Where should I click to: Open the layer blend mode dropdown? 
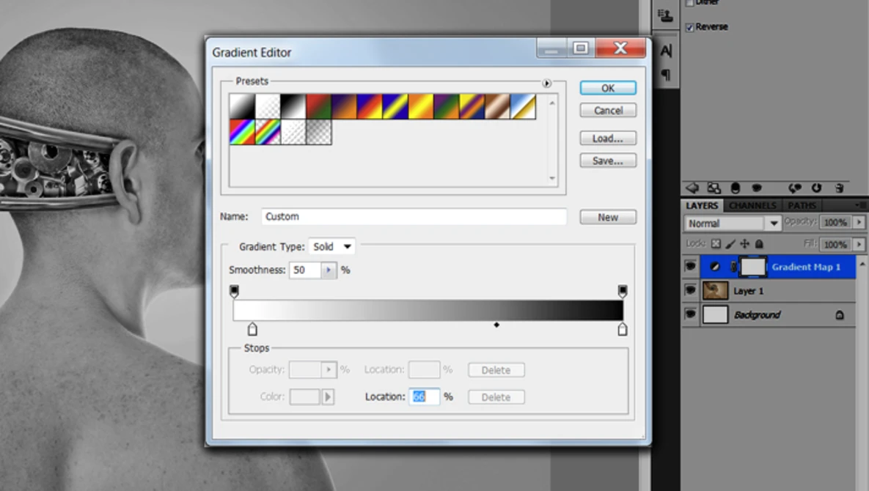[732, 224]
